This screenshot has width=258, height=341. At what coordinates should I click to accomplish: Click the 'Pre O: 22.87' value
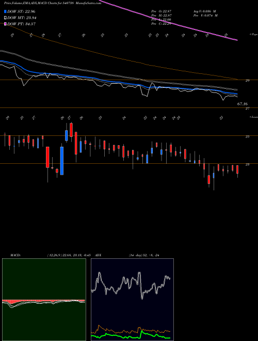[162, 11]
